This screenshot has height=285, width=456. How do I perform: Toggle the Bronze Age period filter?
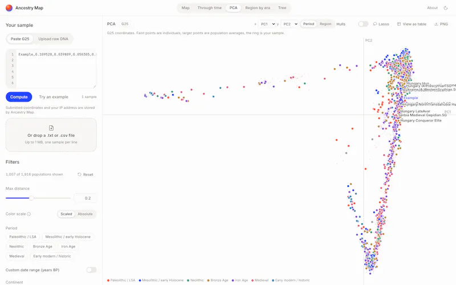pyautogui.click(x=42, y=246)
